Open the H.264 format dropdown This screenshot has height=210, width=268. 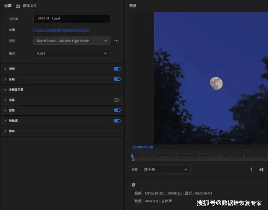coord(72,54)
